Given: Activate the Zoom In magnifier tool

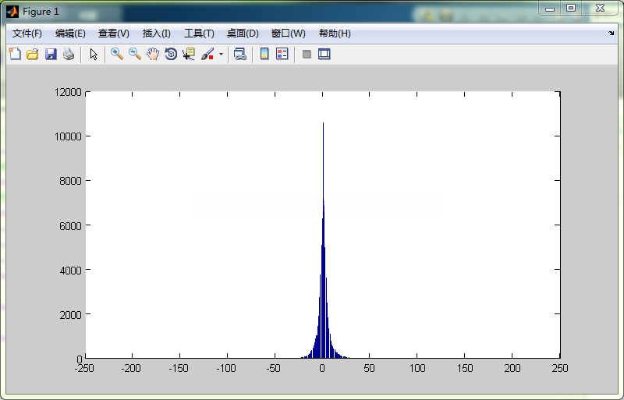Looking at the screenshot, I should 116,54.
